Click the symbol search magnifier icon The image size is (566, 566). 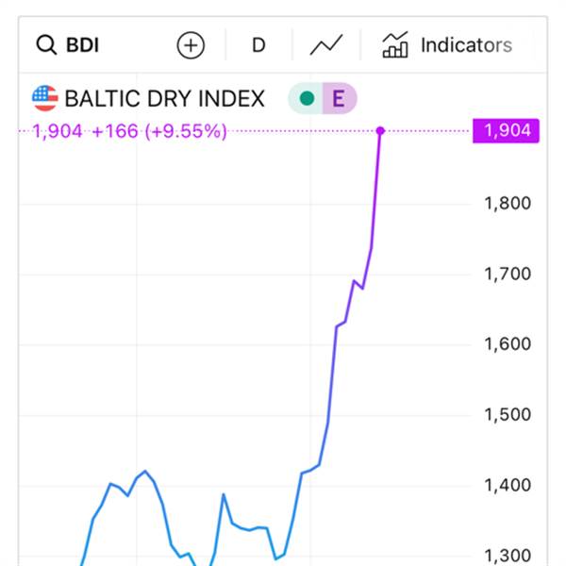[46, 45]
